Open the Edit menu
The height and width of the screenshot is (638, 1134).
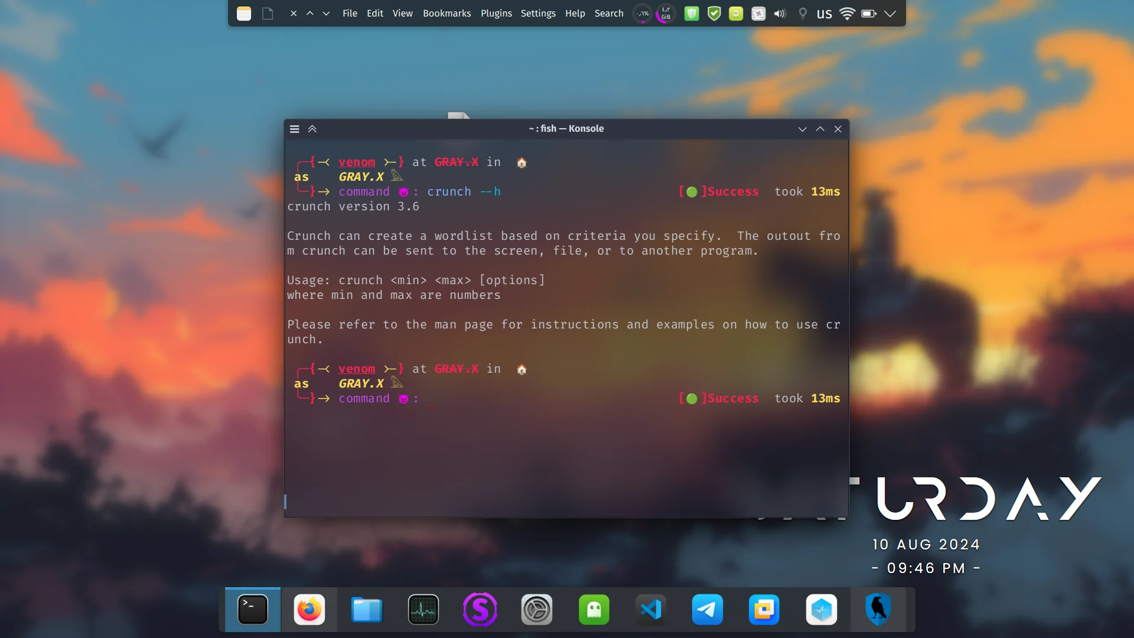pyautogui.click(x=375, y=13)
